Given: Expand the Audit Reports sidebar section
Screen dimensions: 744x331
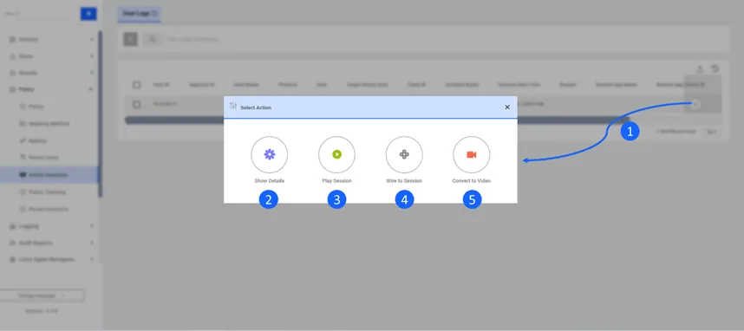Looking at the screenshot, I should click(51, 243).
